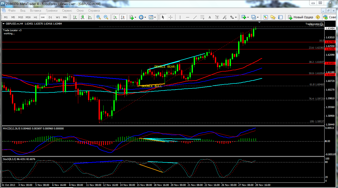This screenshot has width=338, height=188.
Task: Click the chart symbol dropdown triangle GBPUSD.m,H4
Action: coord(4,24)
